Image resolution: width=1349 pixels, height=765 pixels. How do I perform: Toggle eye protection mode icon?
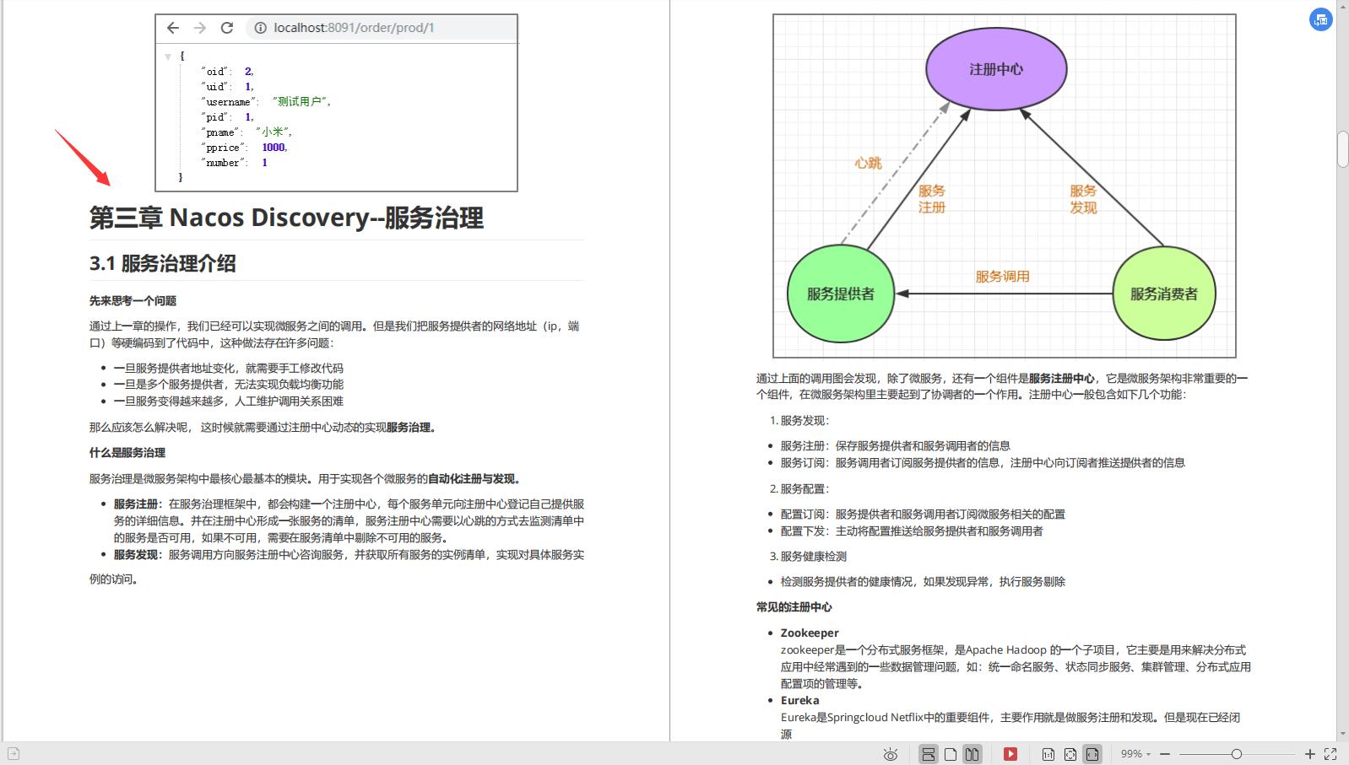pos(890,754)
